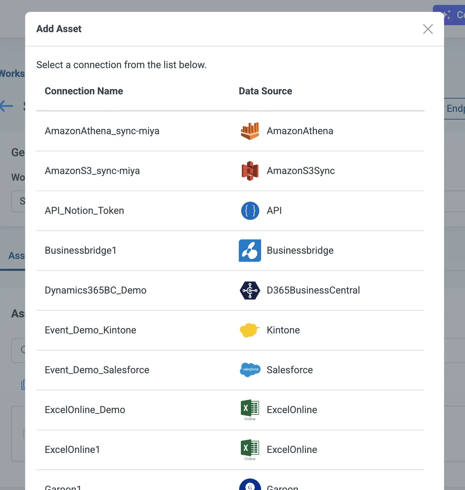Click the blue API curly braces icon
This screenshot has width=465, height=490.
click(250, 211)
